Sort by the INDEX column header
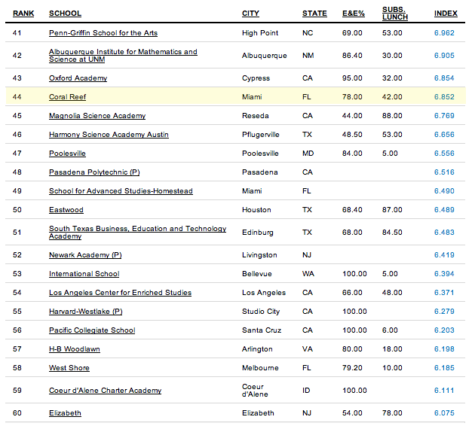472x426 pixels. (446, 14)
